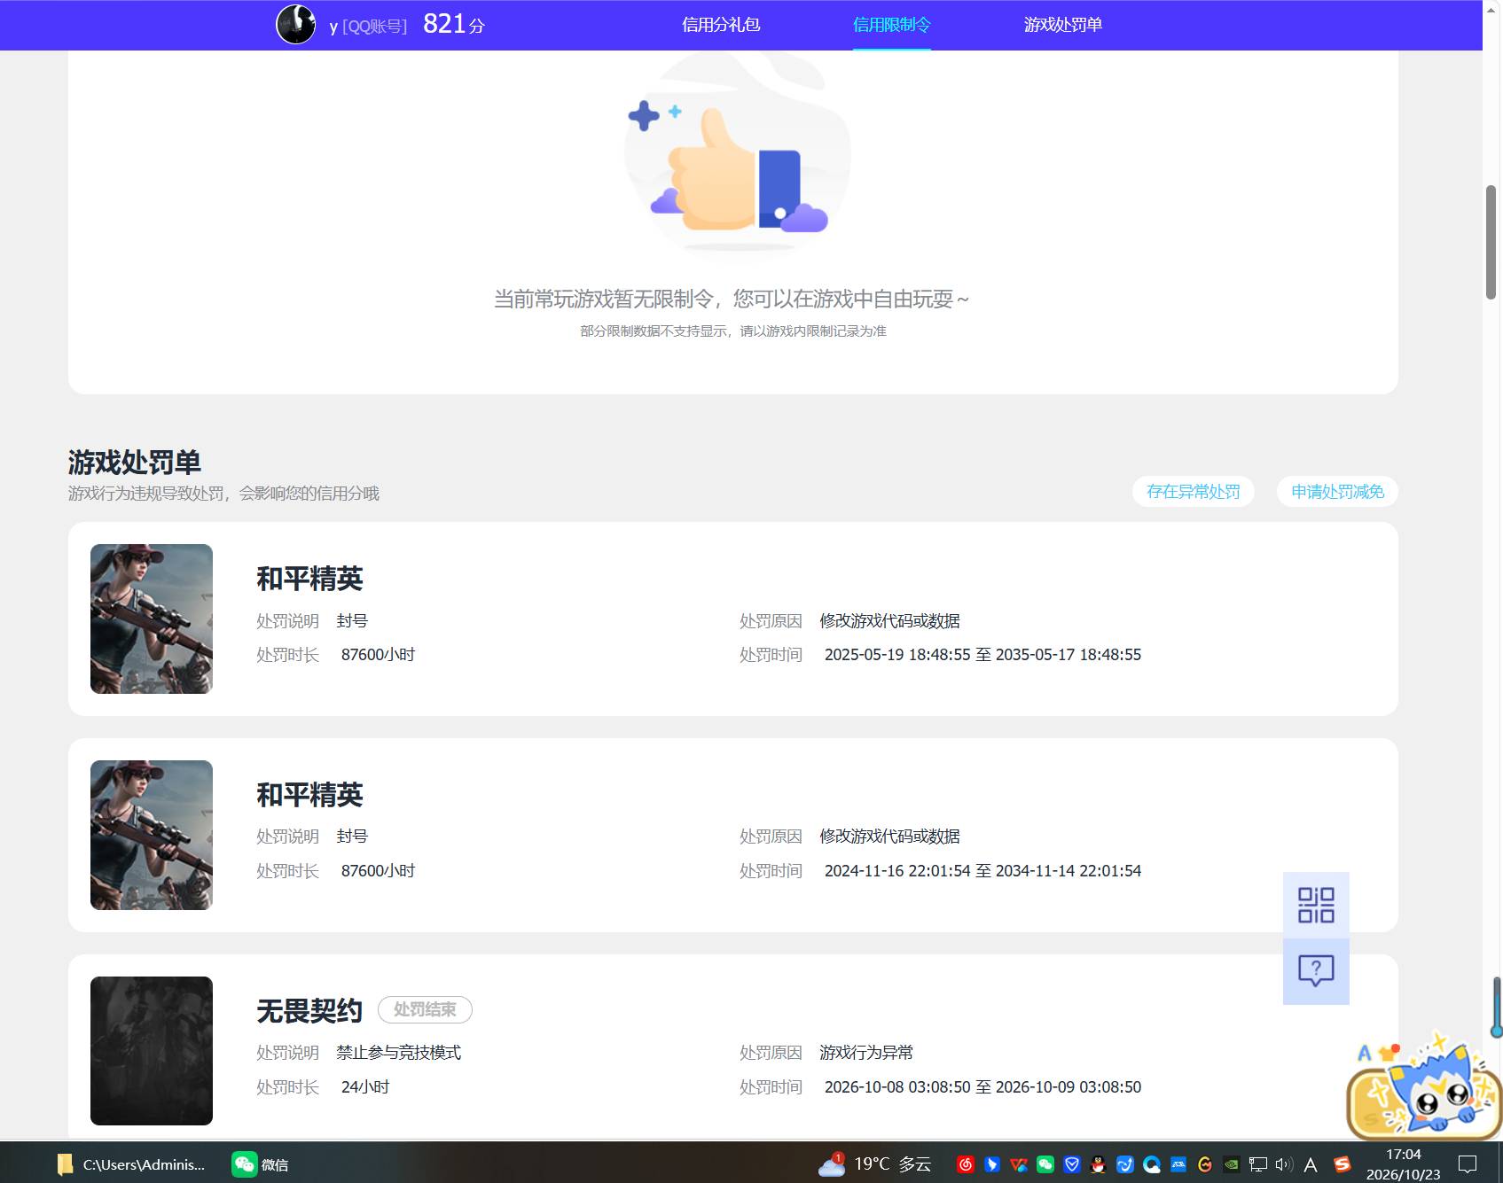Open the ACE anti-cheat tray icon
The width and height of the screenshot is (1503, 1183).
tap(1178, 1164)
